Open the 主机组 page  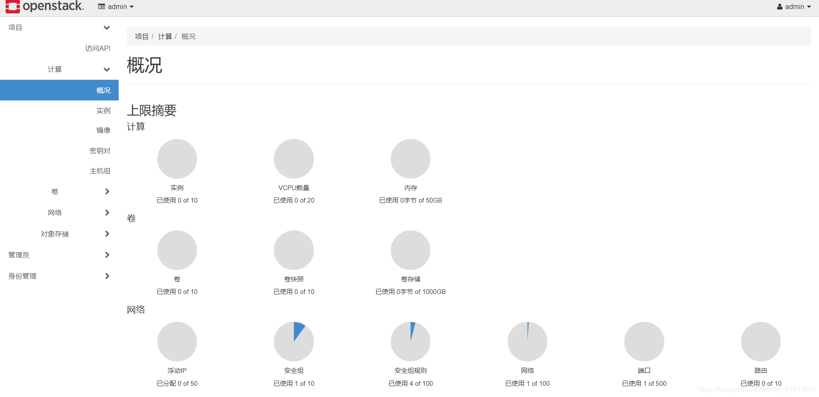100,171
